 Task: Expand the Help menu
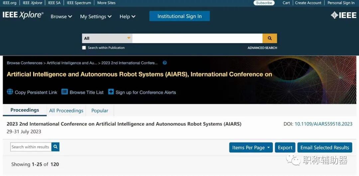pyautogui.click(x=128, y=17)
